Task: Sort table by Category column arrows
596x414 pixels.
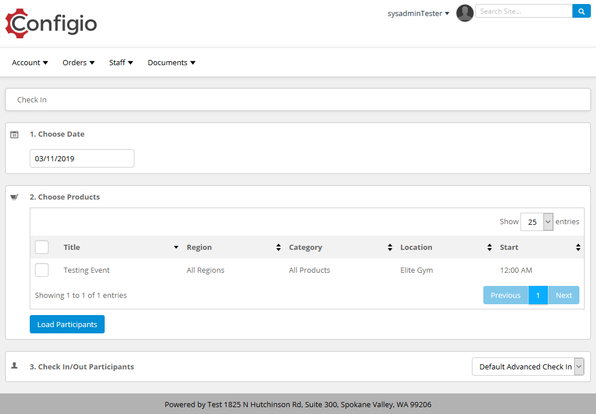Action: tap(390, 247)
